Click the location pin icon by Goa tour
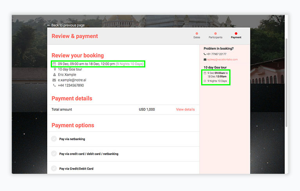Screen dimensions: 300x191 pyautogui.click(x=55, y=69)
